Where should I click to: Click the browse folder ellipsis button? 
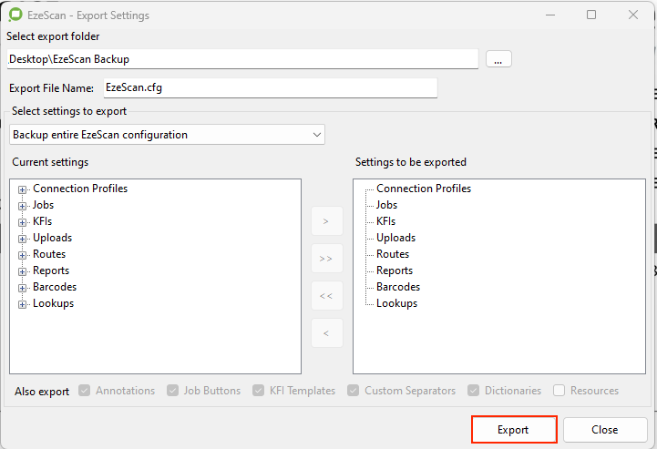click(x=498, y=59)
